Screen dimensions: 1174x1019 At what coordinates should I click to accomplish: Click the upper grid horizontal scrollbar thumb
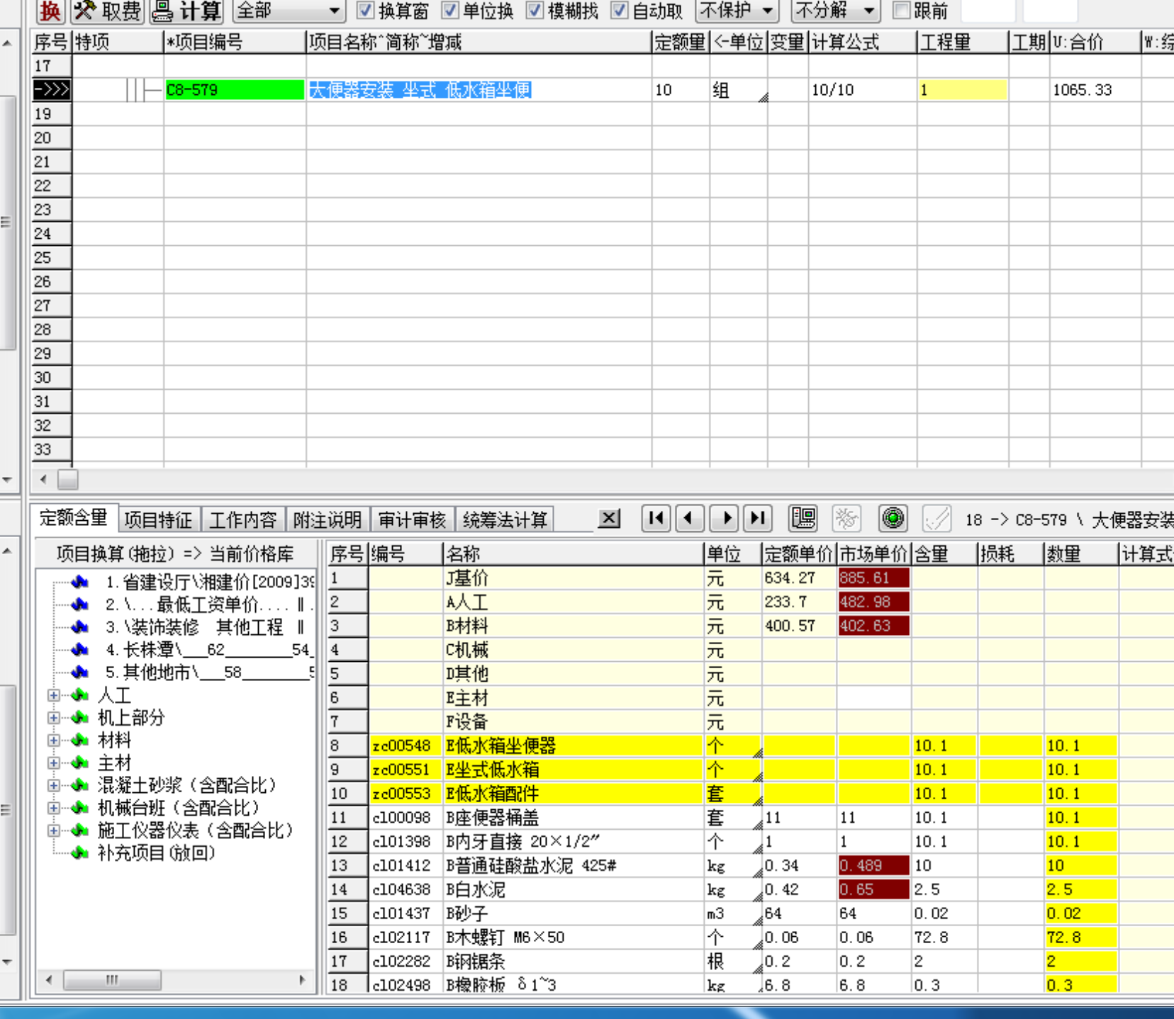click(x=68, y=480)
